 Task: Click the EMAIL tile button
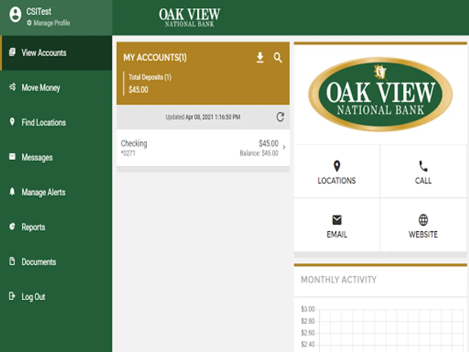[337, 225]
